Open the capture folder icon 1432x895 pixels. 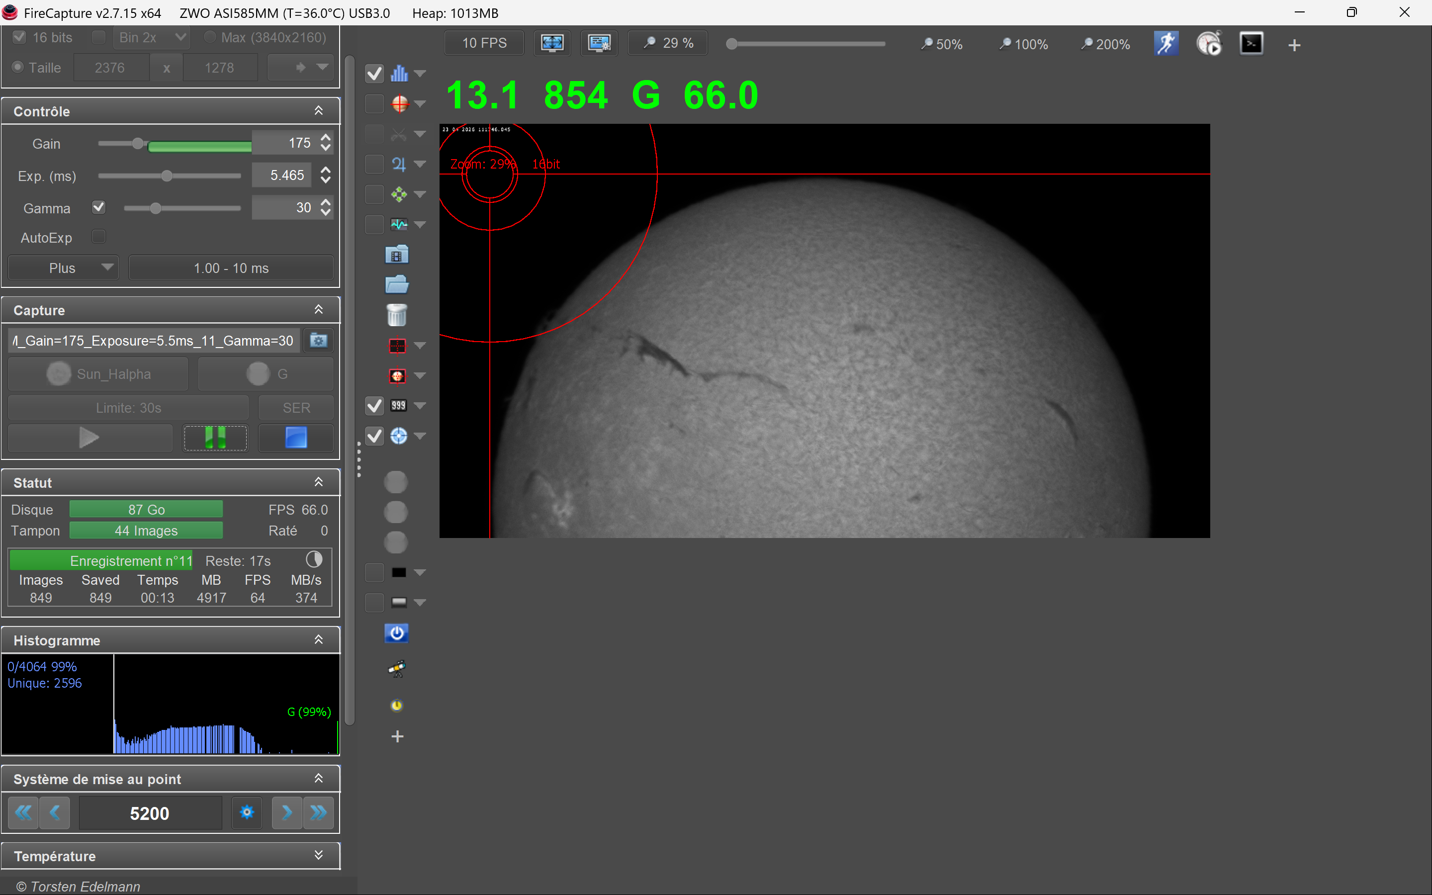[x=396, y=285]
